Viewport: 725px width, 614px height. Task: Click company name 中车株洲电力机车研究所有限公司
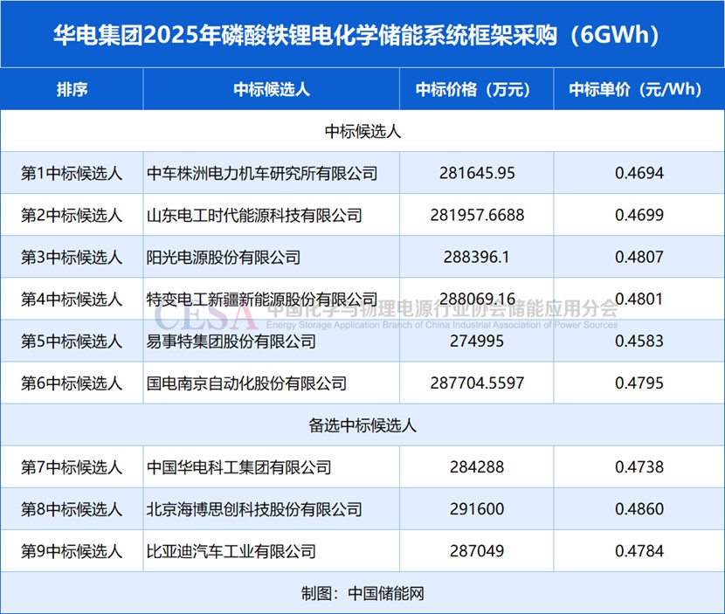pyautogui.click(x=262, y=173)
